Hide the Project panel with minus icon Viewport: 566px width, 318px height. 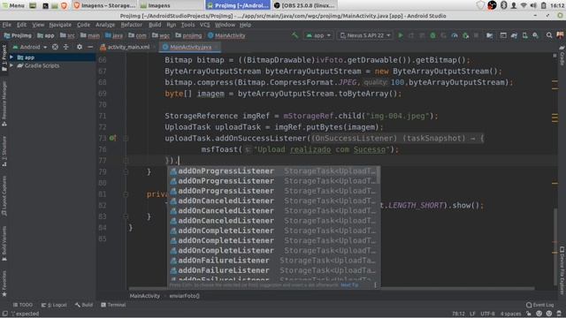coord(90,47)
